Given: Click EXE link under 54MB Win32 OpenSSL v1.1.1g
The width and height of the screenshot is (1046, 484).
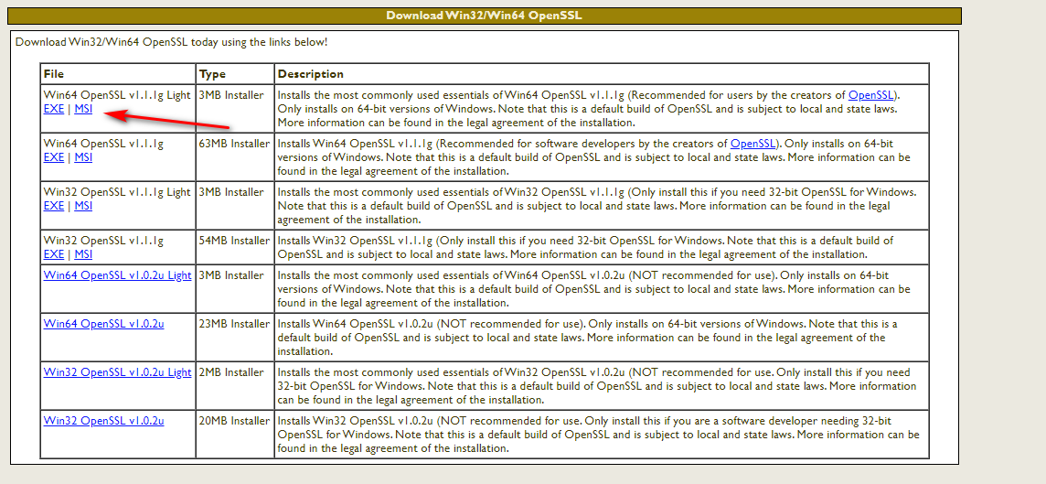Looking at the screenshot, I should (53, 254).
